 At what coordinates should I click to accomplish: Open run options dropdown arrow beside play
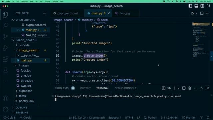(x=196, y=13)
